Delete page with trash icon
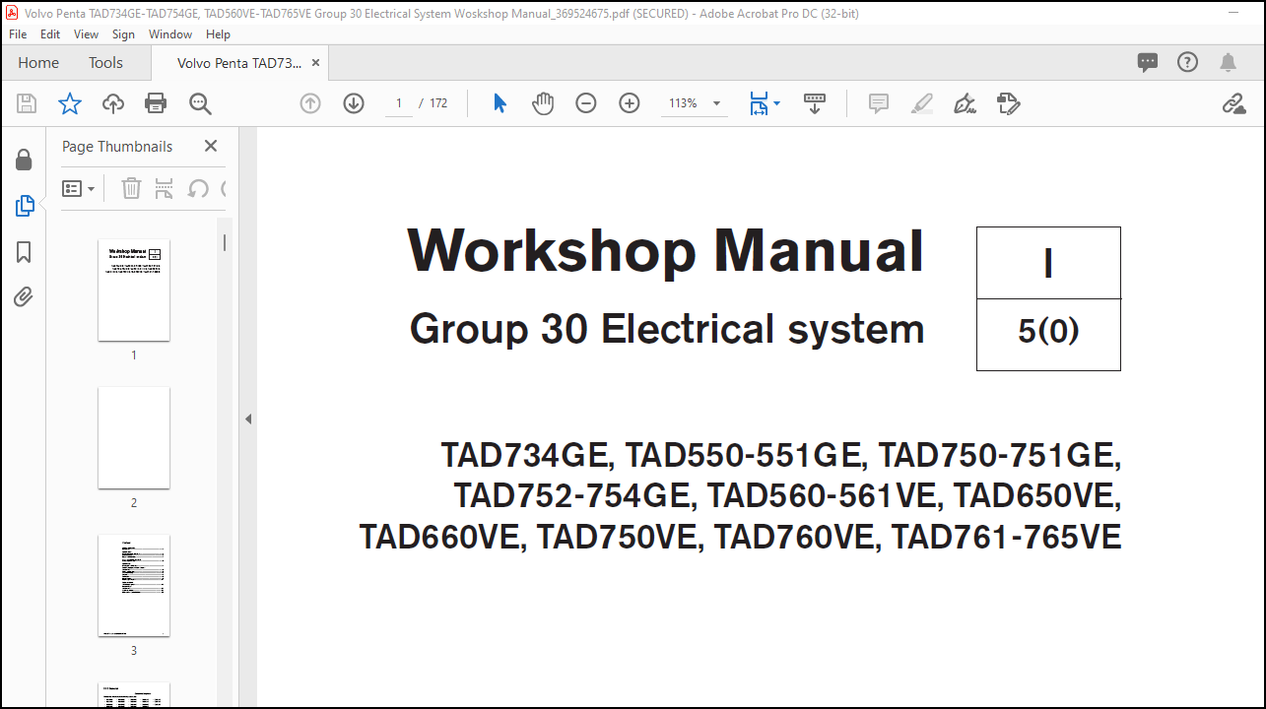Viewport: 1266px width, 709px height. 131,188
